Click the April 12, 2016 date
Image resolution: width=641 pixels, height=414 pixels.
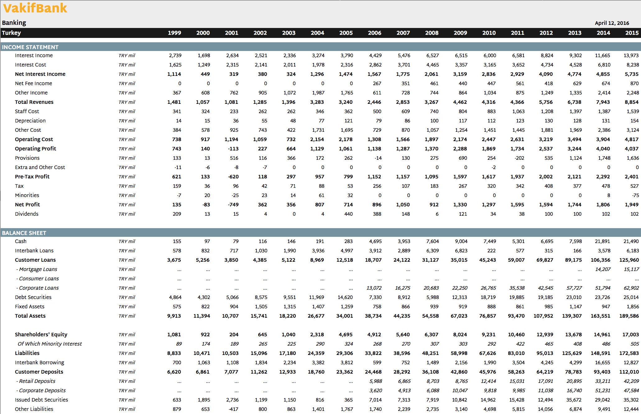pyautogui.click(x=612, y=23)
